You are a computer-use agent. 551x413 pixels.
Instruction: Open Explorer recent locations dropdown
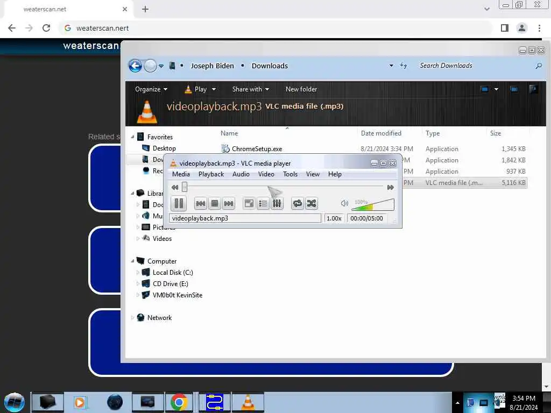[161, 66]
